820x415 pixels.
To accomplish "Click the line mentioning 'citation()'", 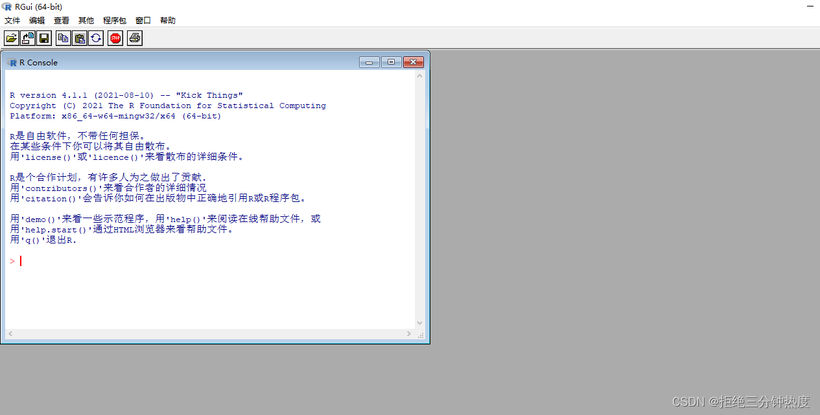I will click(x=159, y=198).
